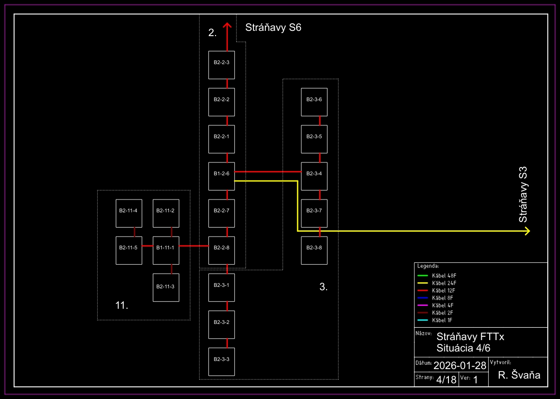
Task: Click the Stráňavy S6 label
Action: point(273,28)
